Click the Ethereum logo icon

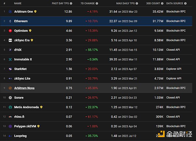tap(10, 21)
